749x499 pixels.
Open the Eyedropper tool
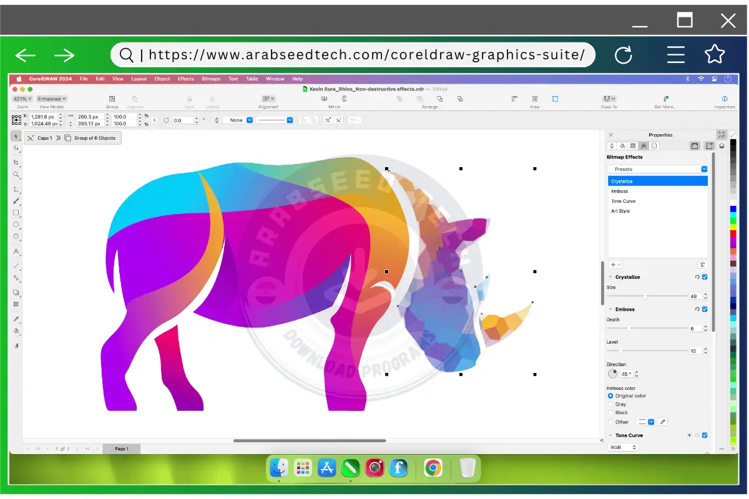coord(16,318)
